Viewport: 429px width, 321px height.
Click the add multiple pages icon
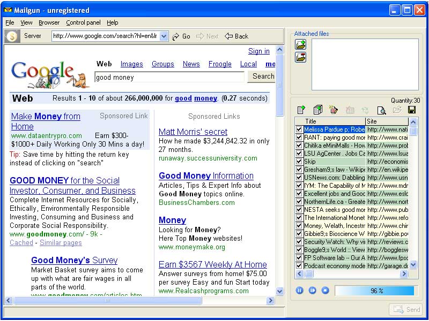(x=317, y=110)
